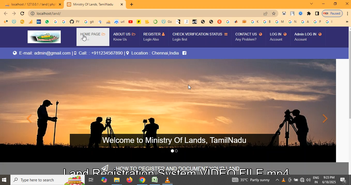Image resolution: width=351 pixels, height=185 pixels.
Task: Click the Ministry of Lands logo
Action: coord(44,37)
